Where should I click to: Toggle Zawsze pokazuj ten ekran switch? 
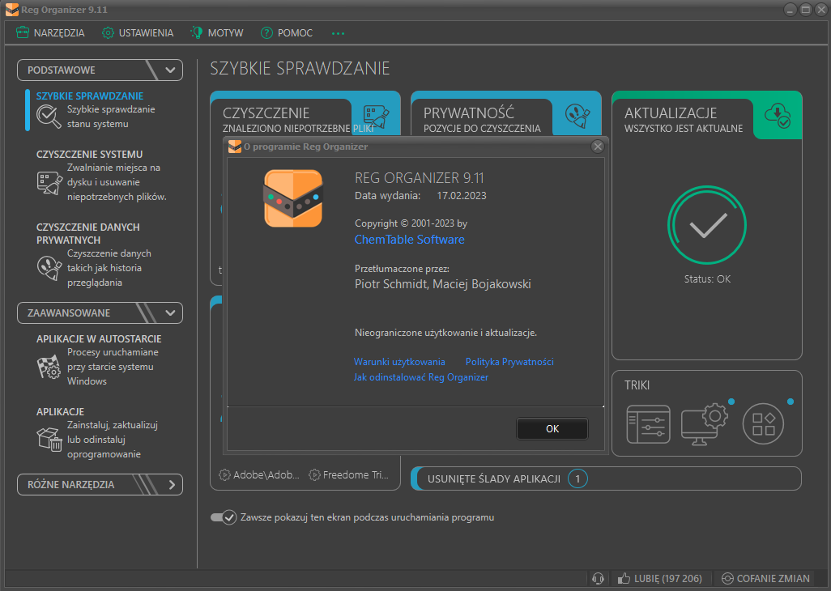[x=223, y=517]
